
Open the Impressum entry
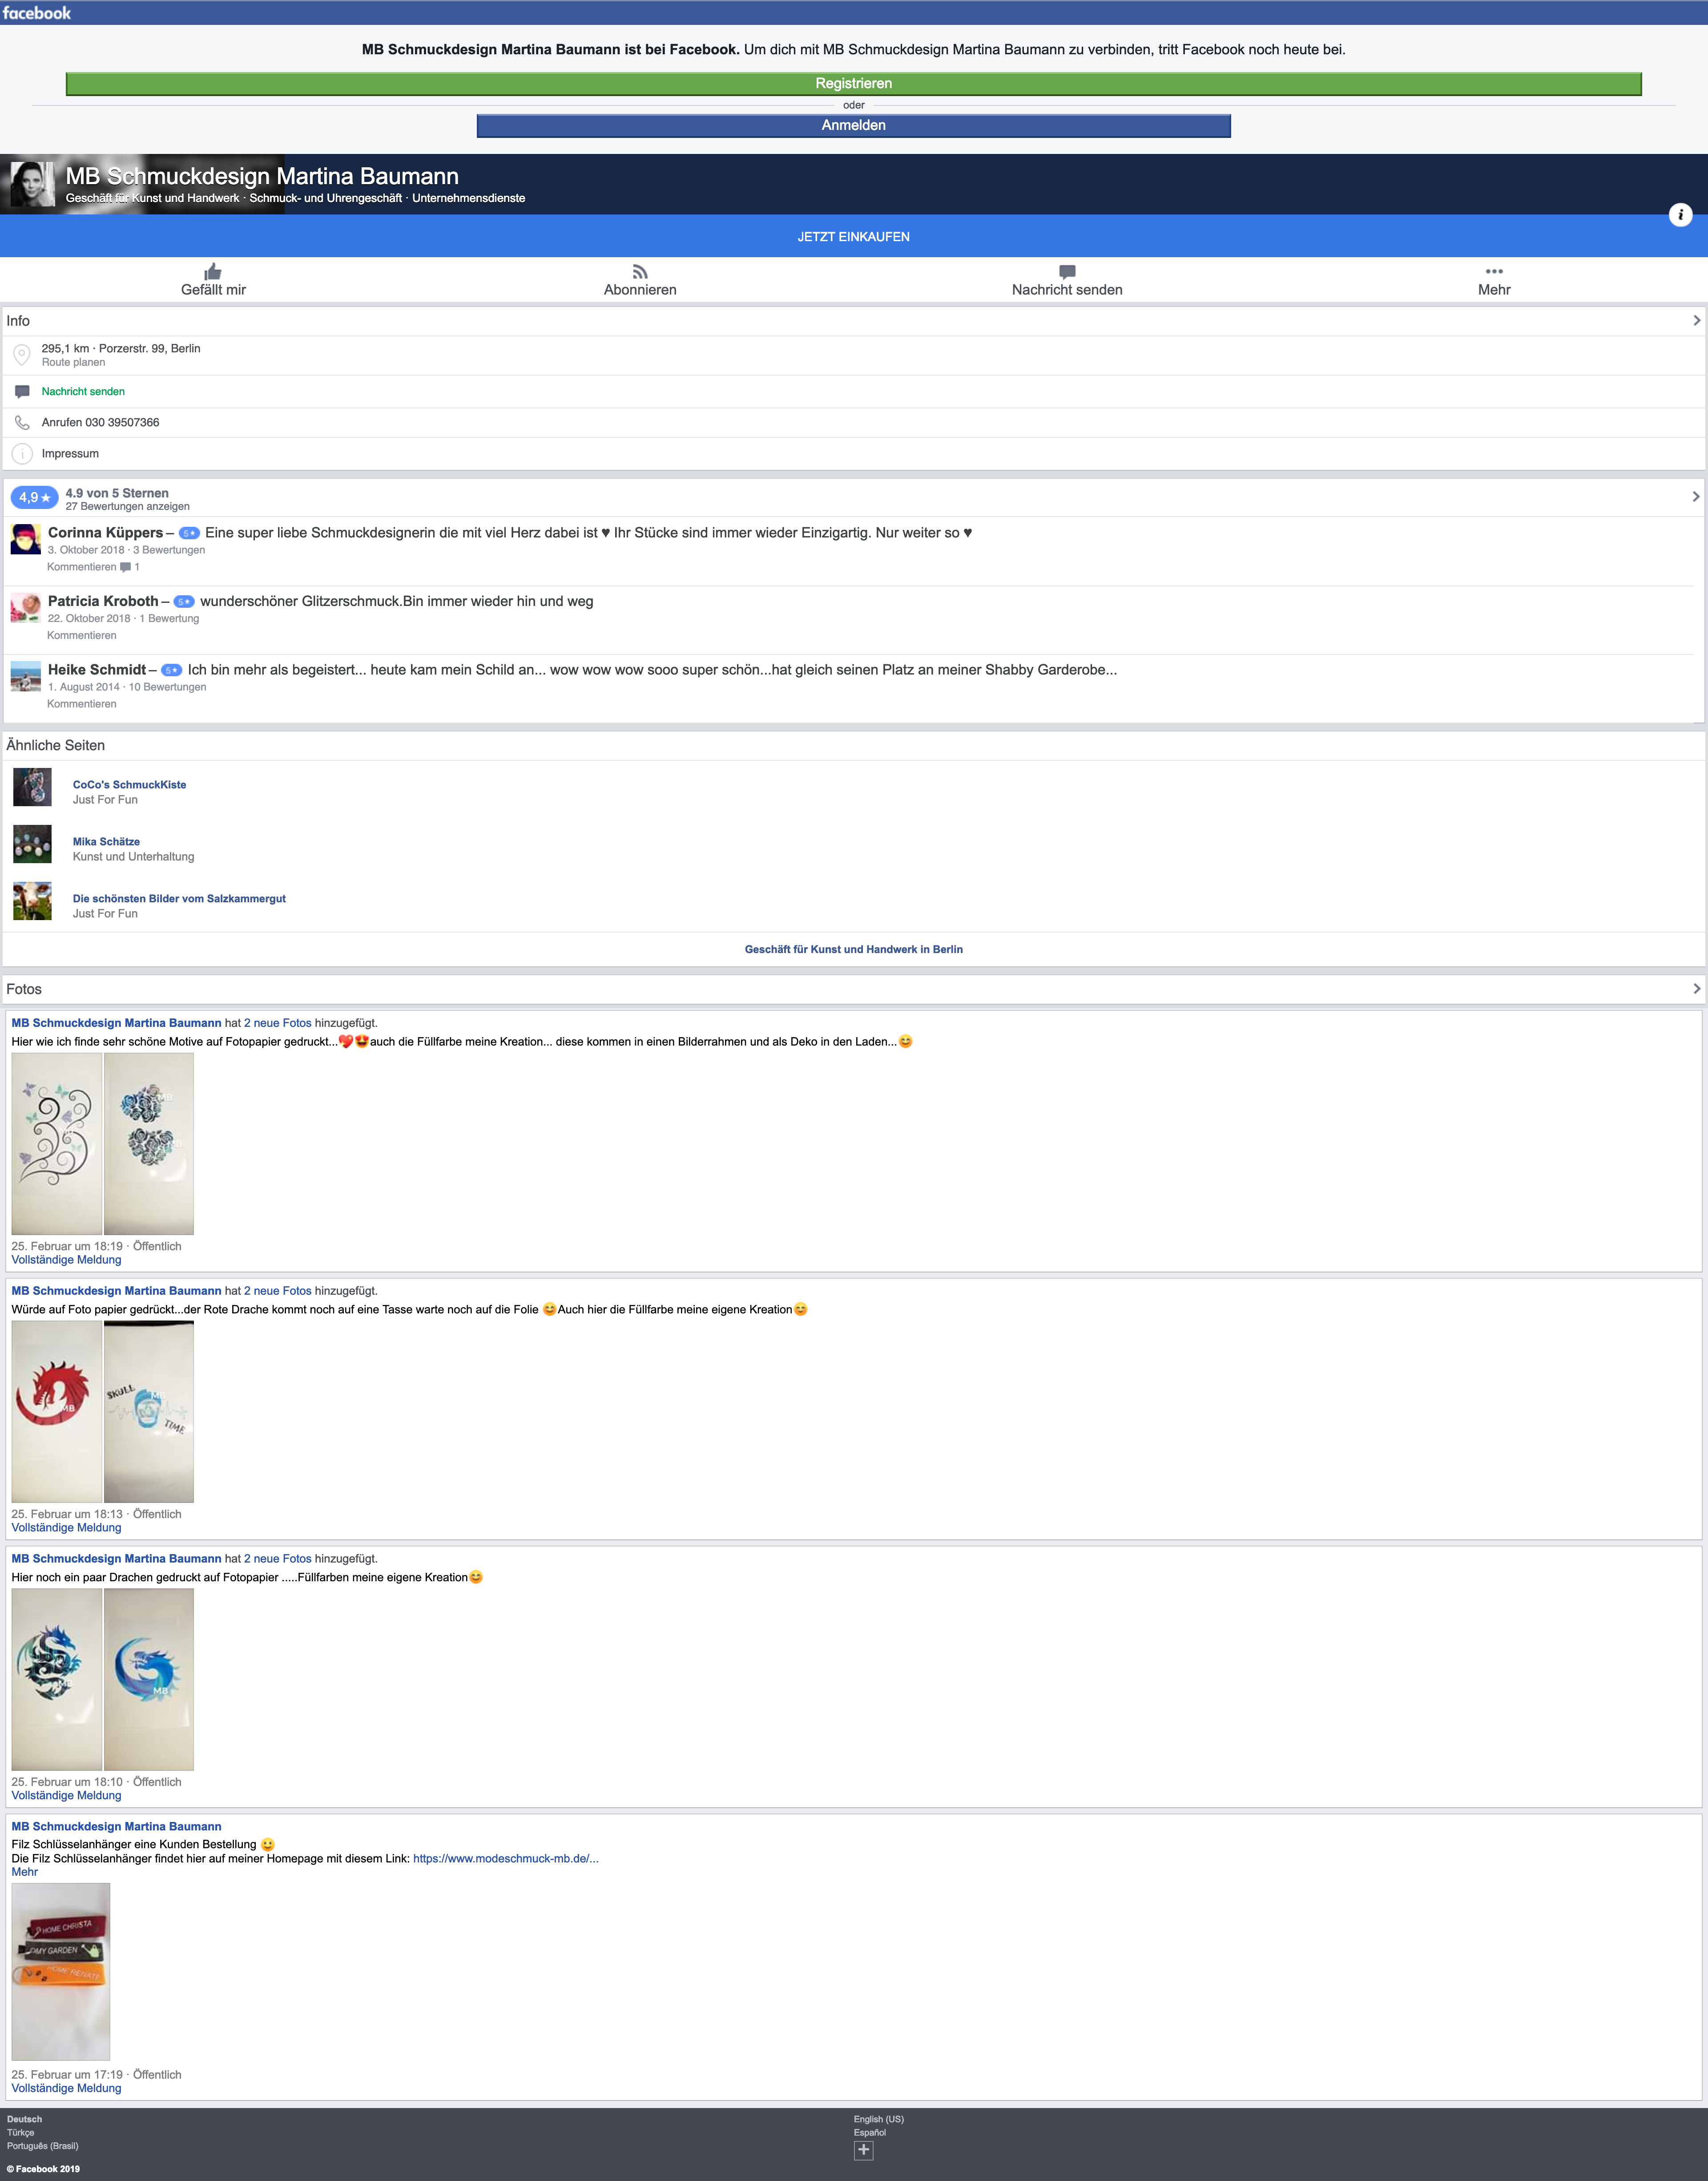[70, 454]
